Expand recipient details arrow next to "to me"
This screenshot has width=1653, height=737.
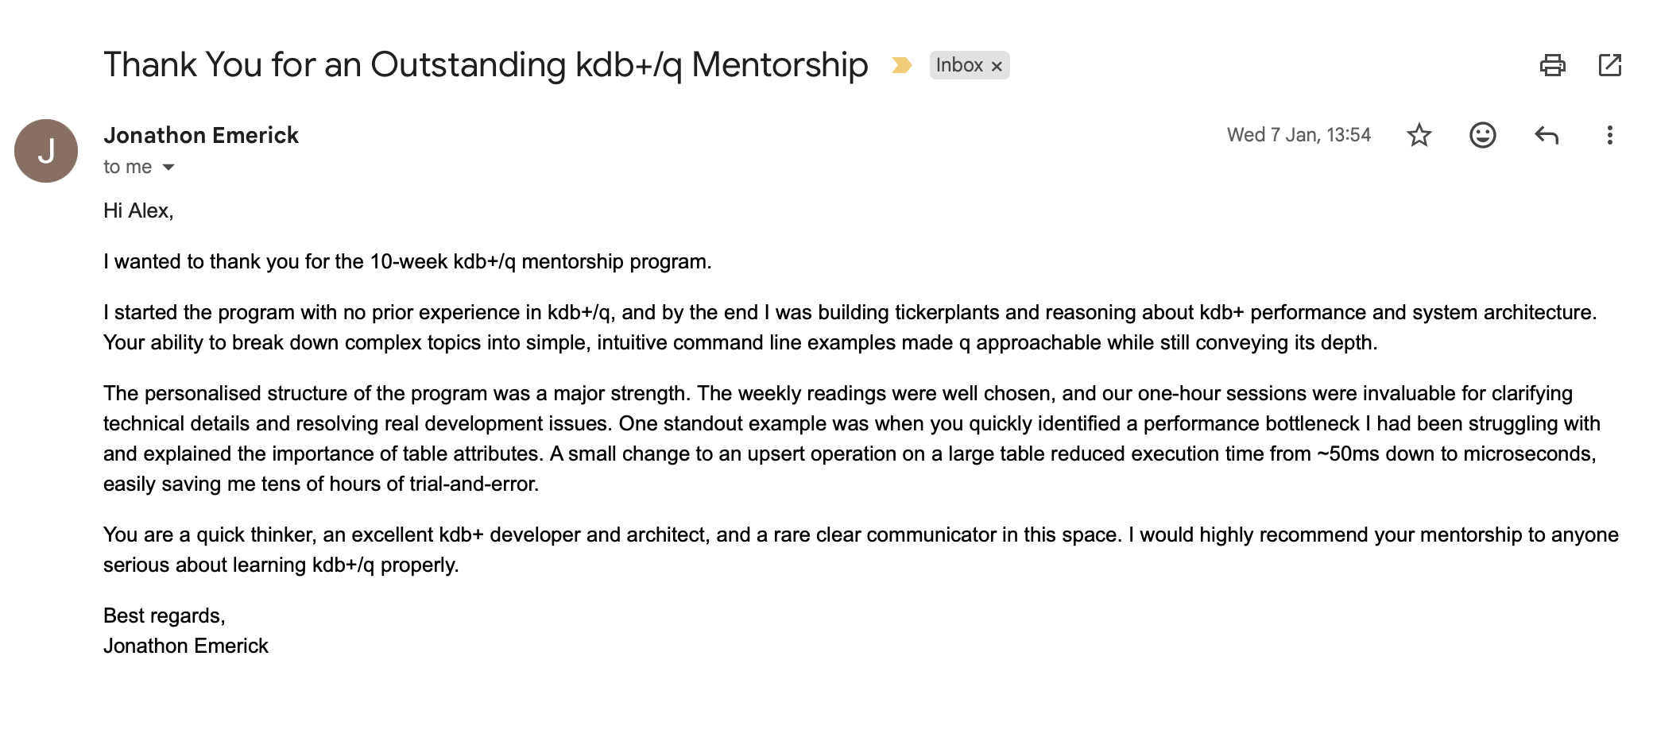click(x=168, y=167)
